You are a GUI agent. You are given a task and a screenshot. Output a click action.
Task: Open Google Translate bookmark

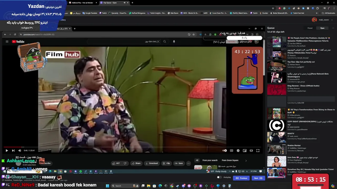[x=90, y=13]
